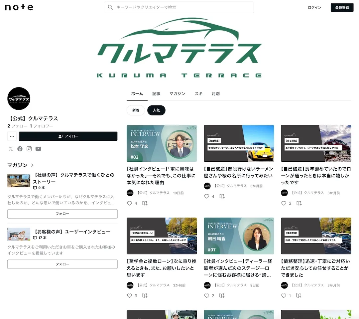Open the 1 フォロワー list
This screenshot has width=359, height=319.
click(42, 126)
